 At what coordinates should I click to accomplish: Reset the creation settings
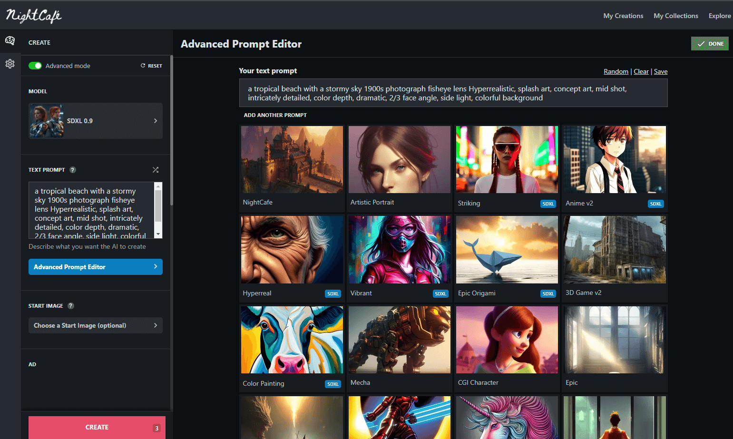click(151, 66)
